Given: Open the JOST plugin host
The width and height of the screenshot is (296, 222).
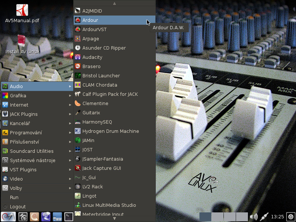Looking at the screenshot, I should (x=114, y=149).
